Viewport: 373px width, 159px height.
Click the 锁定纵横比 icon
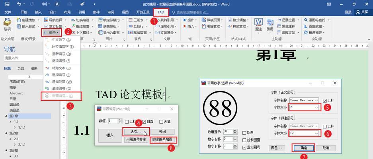pos(100,20)
